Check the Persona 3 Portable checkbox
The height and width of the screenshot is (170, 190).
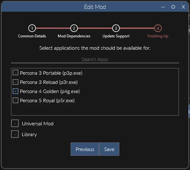pyautogui.click(x=16, y=72)
